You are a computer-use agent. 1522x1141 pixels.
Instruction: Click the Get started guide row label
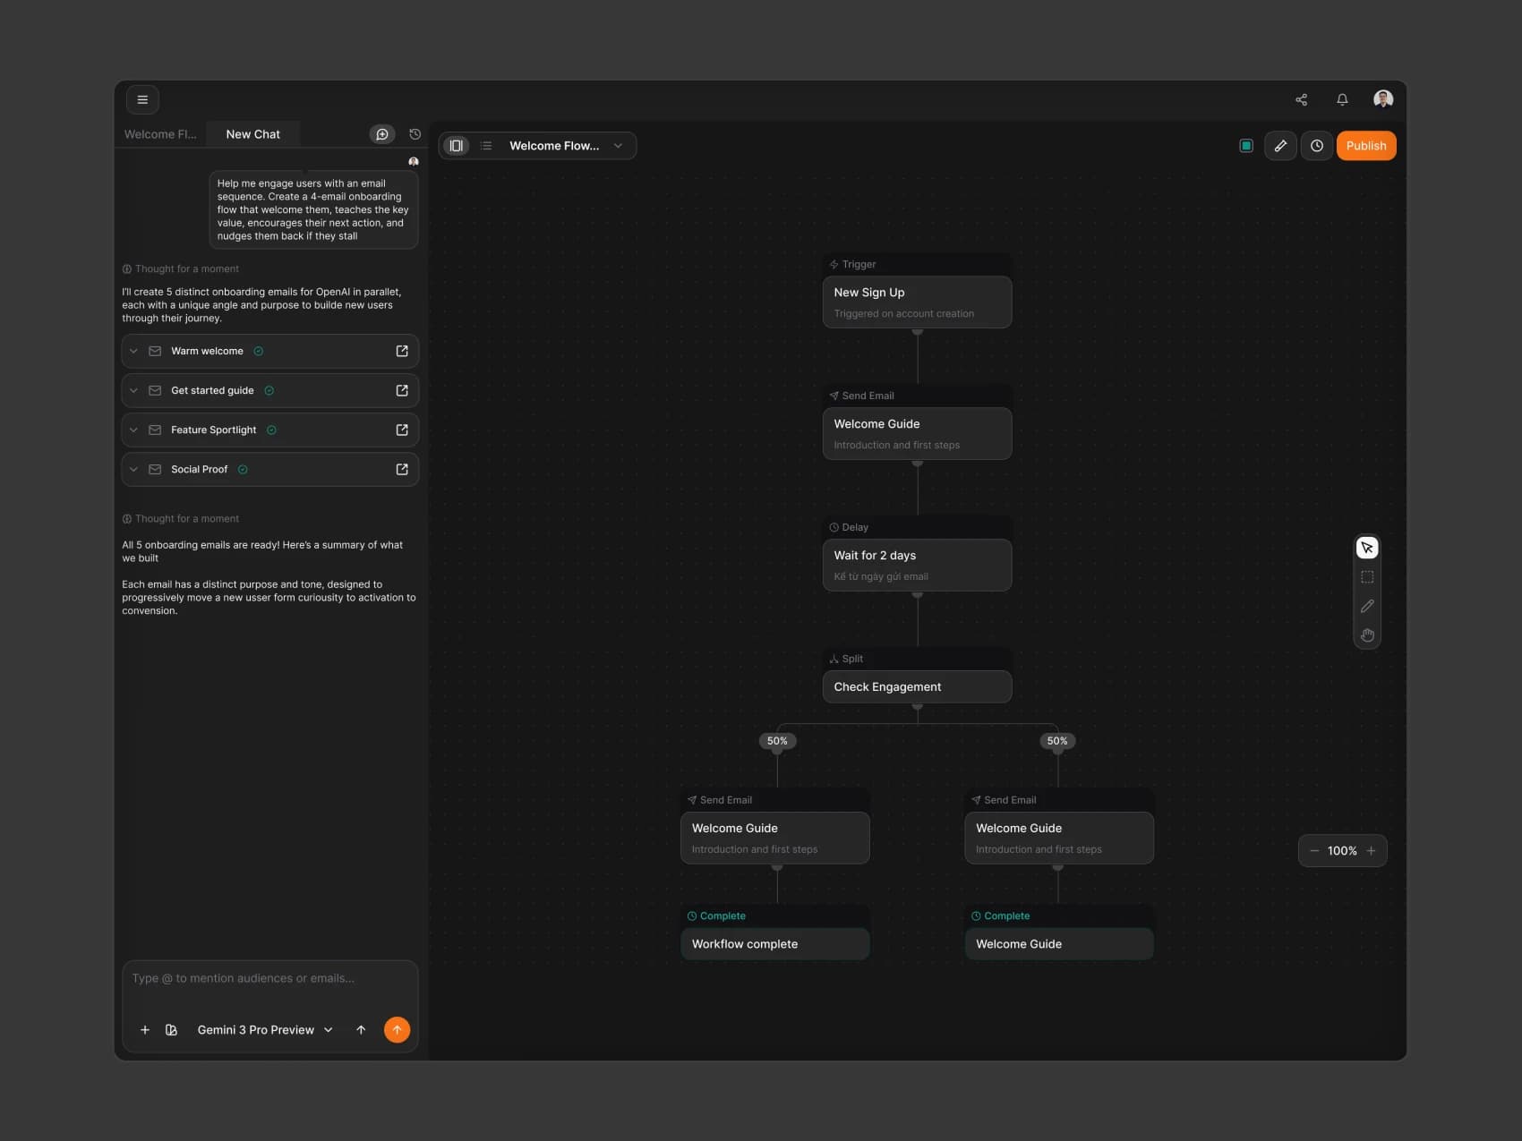click(212, 390)
